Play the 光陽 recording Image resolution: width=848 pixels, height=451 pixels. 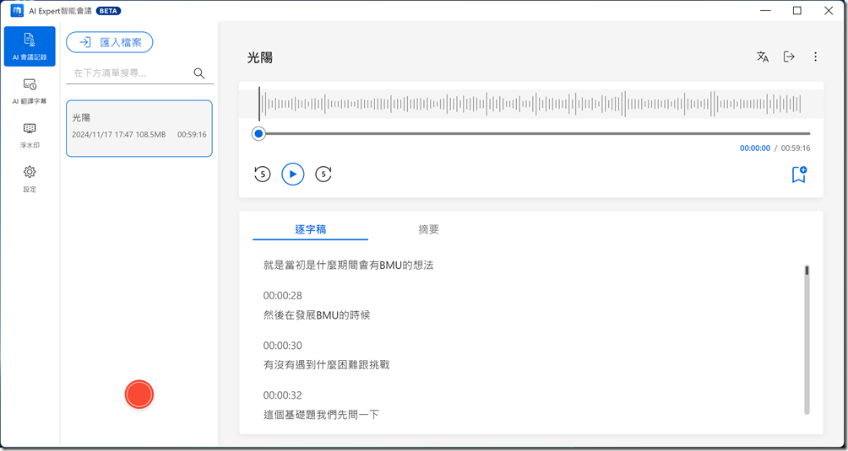(293, 174)
